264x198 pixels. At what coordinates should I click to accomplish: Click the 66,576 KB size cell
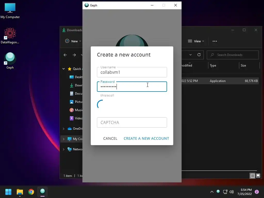[251, 81]
